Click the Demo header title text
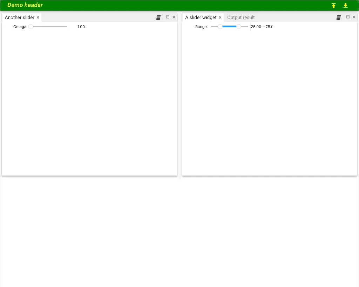This screenshot has height=287, width=359. pos(25,5)
